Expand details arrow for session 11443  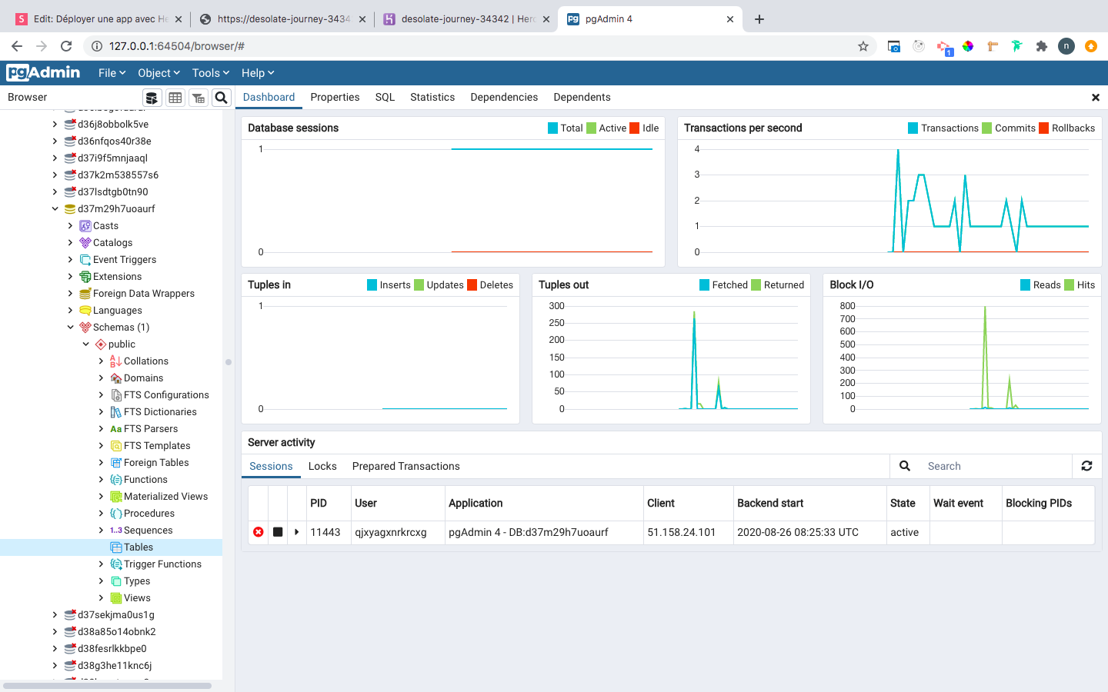pyautogui.click(x=297, y=532)
